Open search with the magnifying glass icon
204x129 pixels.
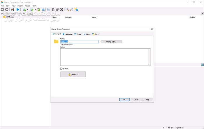67,10
